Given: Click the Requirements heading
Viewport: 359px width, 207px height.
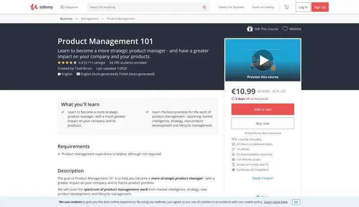Looking at the screenshot, I should [x=74, y=147].
